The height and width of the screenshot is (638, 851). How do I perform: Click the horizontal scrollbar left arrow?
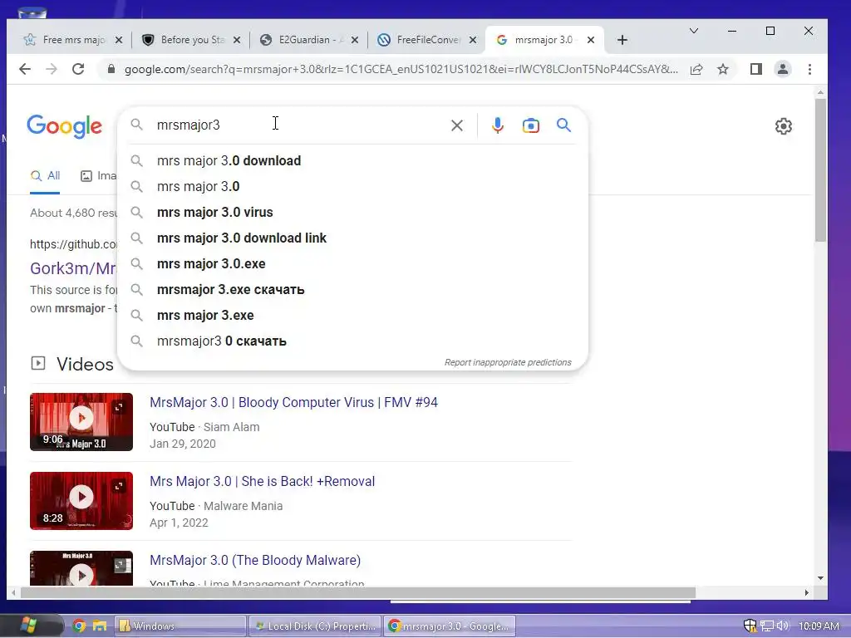pyautogui.click(x=13, y=593)
